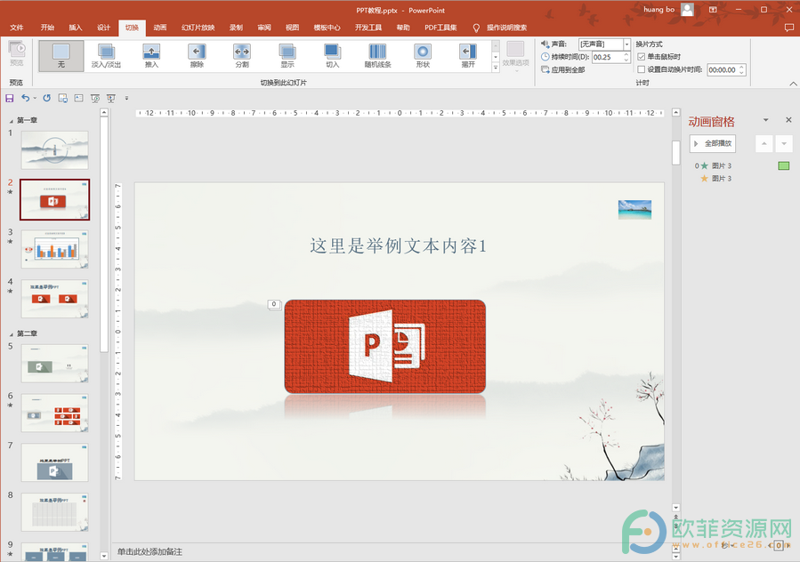Click 单击此处添加备注 notes area
The height and width of the screenshot is (562, 800).
coord(149,552)
